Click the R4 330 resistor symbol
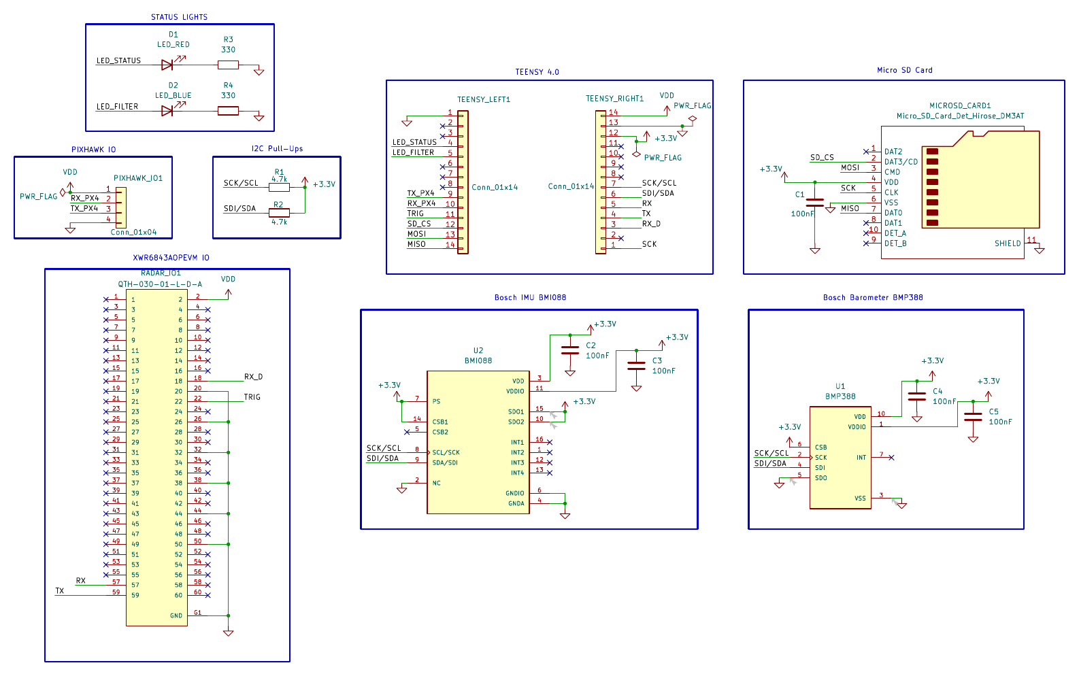The image size is (1079, 676). pos(228,111)
